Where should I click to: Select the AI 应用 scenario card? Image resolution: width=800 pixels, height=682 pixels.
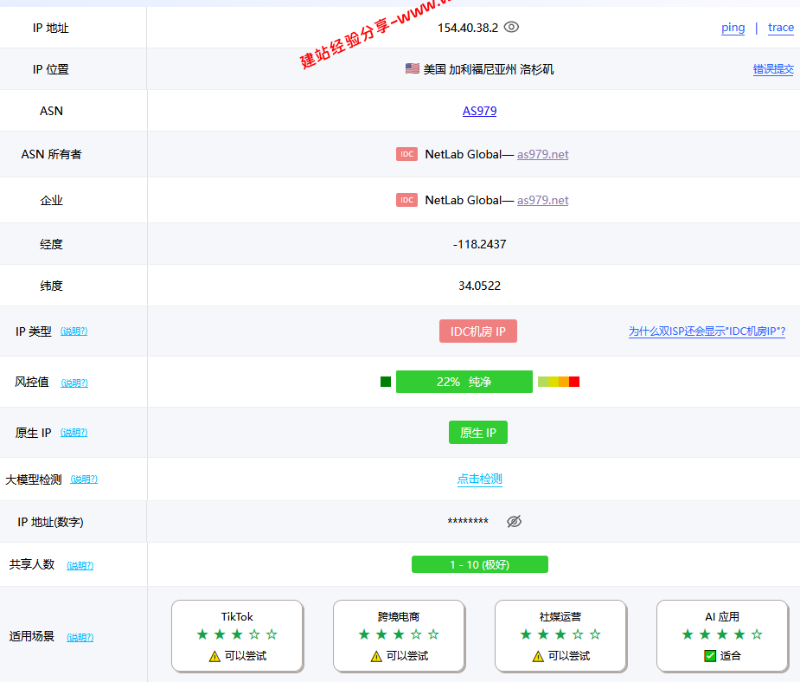722,636
